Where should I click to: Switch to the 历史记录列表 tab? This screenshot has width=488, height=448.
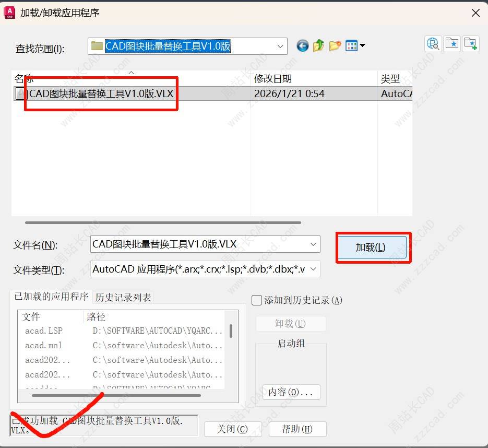[x=123, y=298]
